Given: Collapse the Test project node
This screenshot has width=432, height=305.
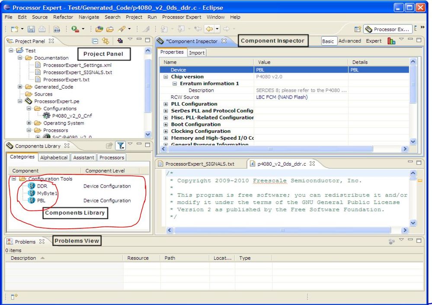Looking at the screenshot, I should point(11,51).
